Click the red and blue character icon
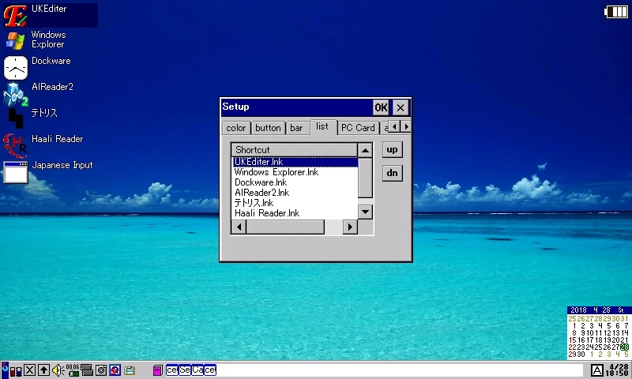This screenshot has height=379, width=632. pyautogui.click(x=115, y=370)
